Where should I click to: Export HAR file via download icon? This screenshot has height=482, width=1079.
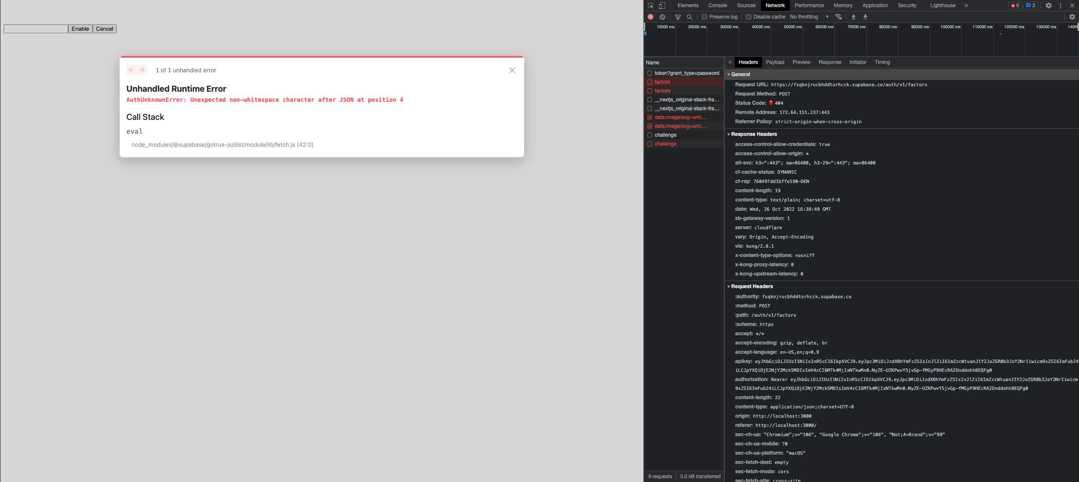865,16
